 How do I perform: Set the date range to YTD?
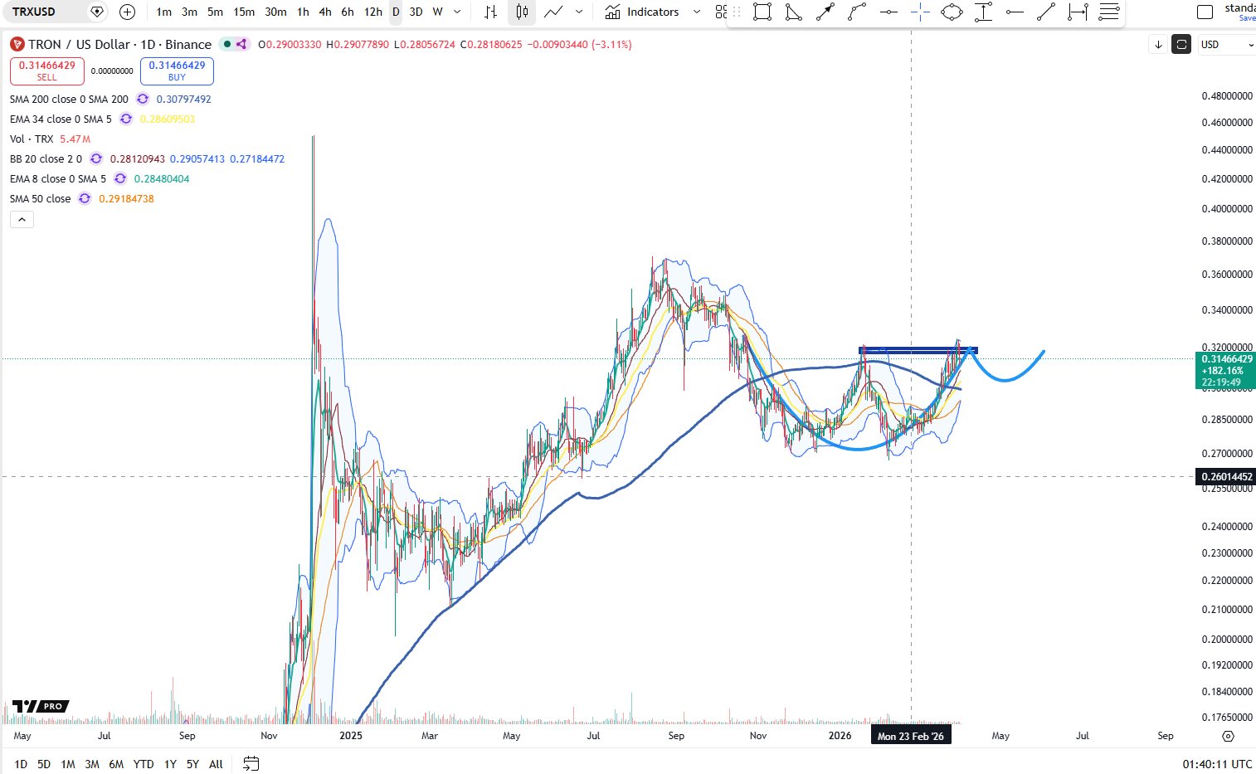(x=144, y=764)
